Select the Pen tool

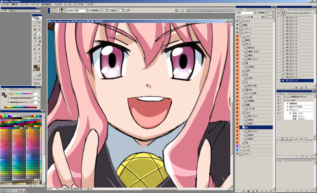click(35, 53)
